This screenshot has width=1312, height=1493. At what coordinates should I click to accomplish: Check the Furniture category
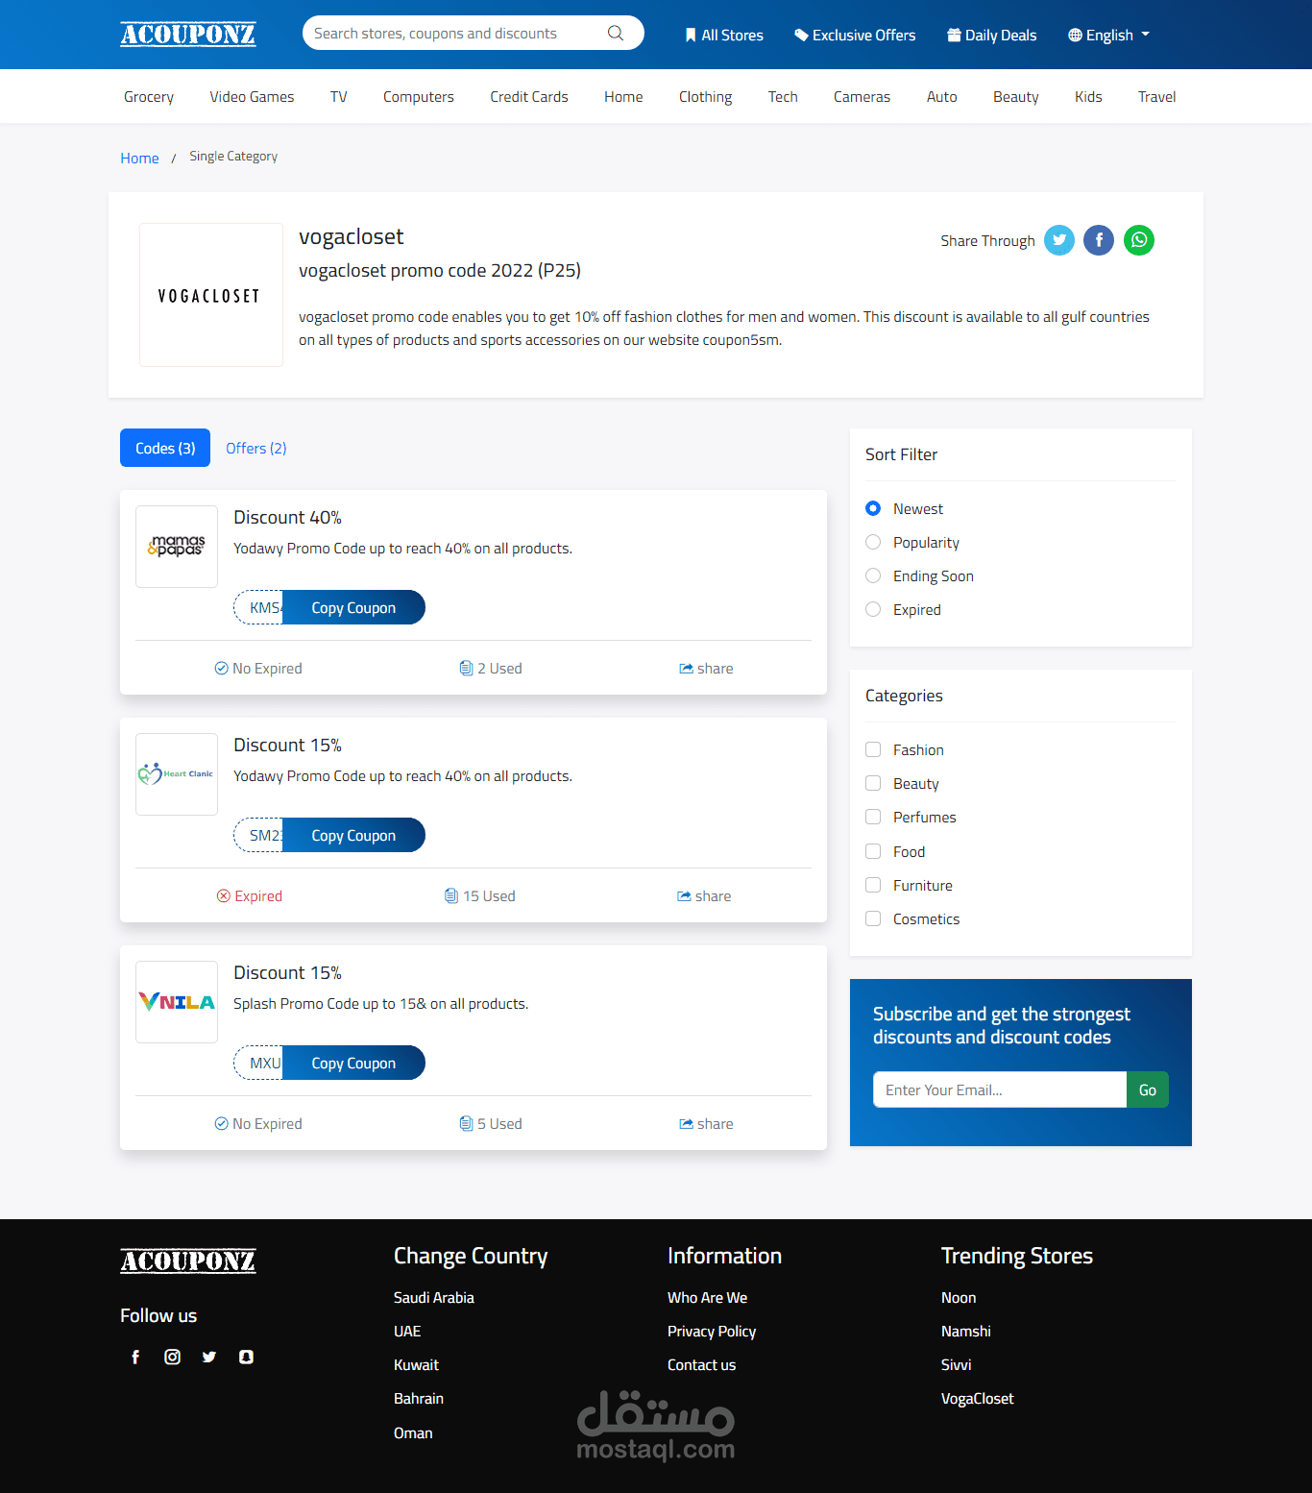click(873, 885)
